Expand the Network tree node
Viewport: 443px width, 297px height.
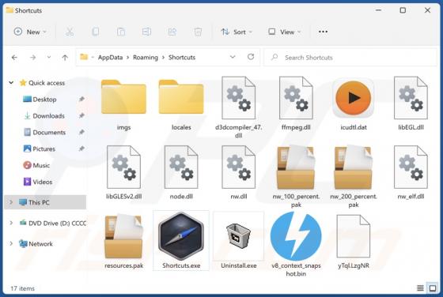point(11,243)
